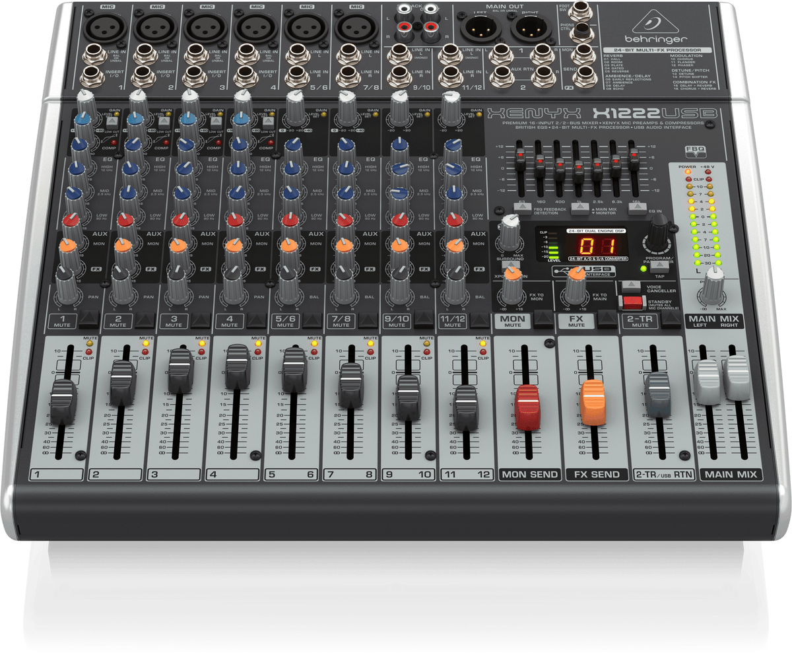Mute stereo channel 11/12
This screenshot has width=792, height=655.
480,320
